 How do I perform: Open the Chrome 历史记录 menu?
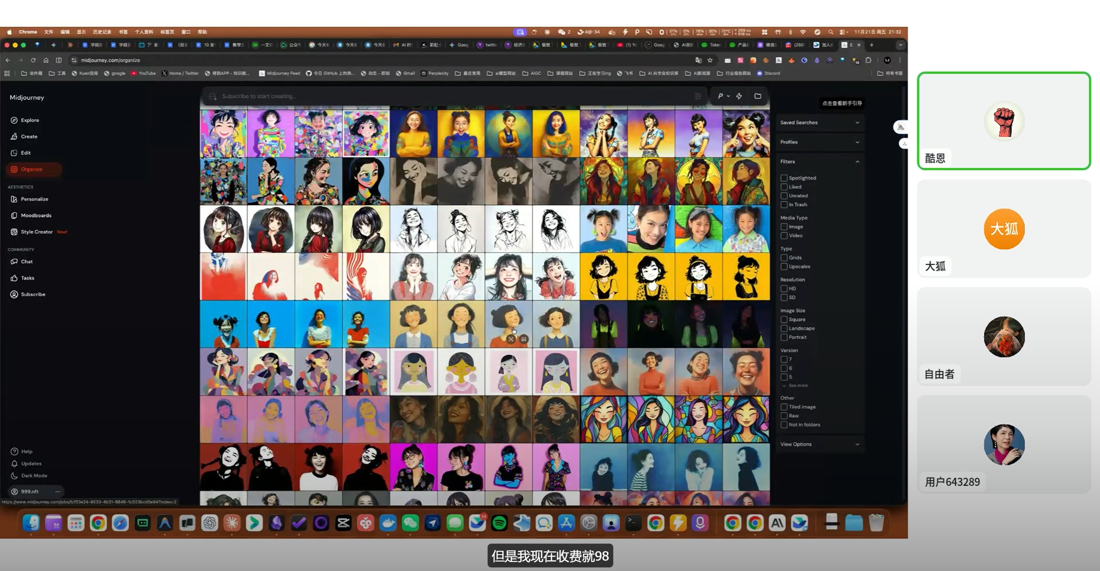pyautogui.click(x=102, y=32)
